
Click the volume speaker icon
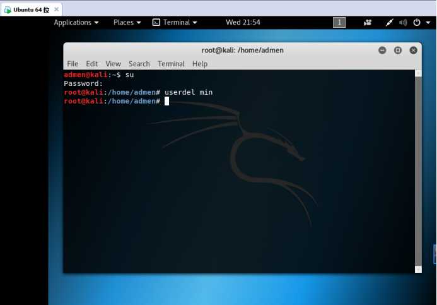click(403, 23)
